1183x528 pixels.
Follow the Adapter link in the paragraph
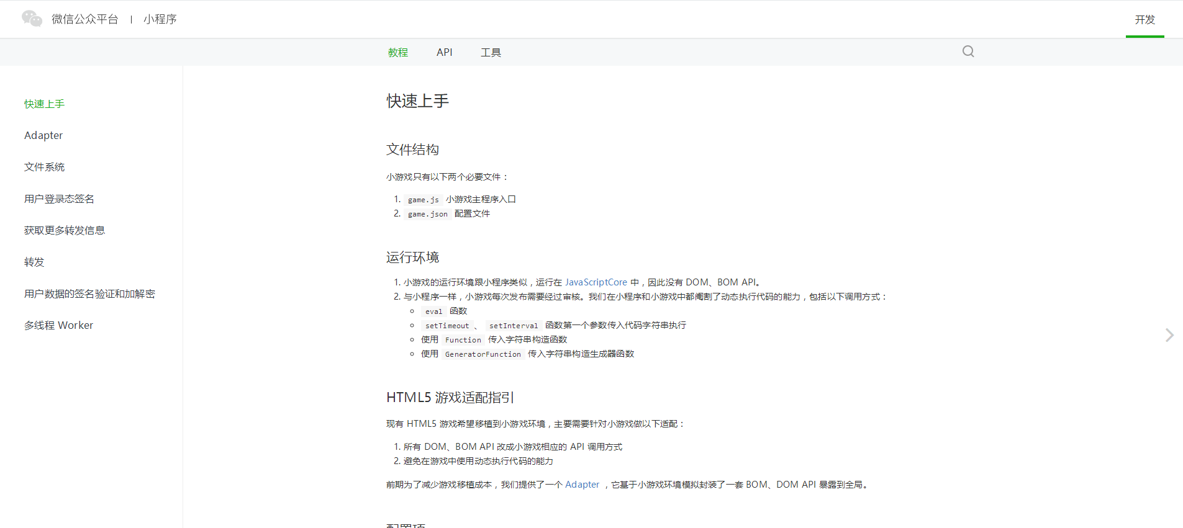[582, 485]
